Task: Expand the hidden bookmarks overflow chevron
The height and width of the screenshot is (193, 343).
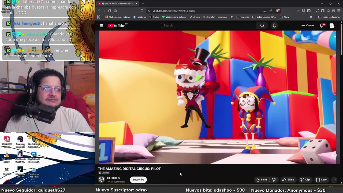Action: 311,17
